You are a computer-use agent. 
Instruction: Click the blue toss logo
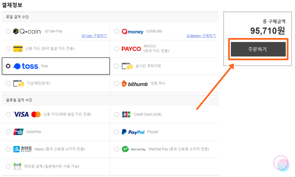click(x=26, y=66)
